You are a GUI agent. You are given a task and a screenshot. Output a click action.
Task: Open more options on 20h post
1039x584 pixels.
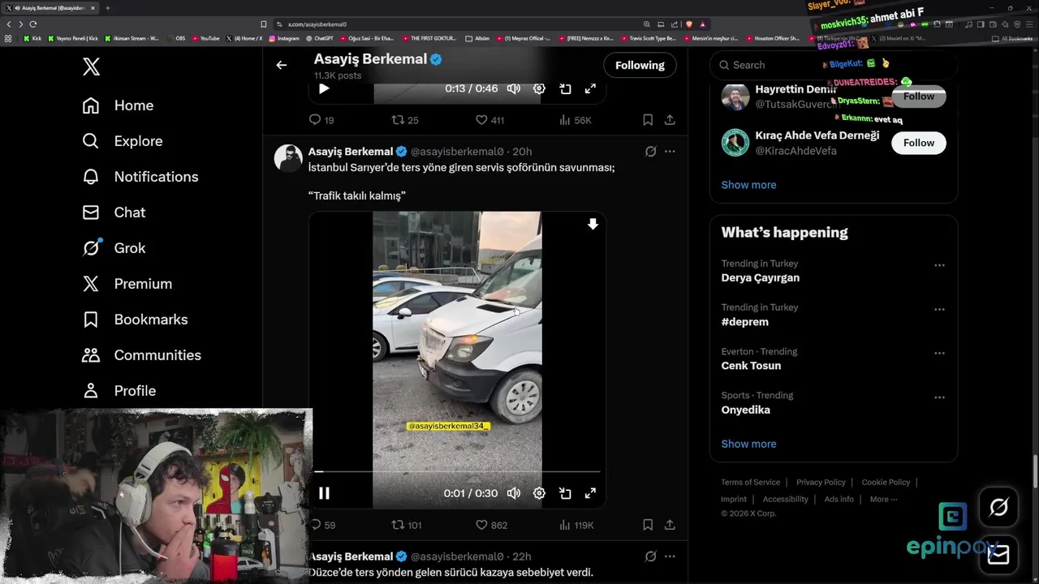(x=670, y=152)
